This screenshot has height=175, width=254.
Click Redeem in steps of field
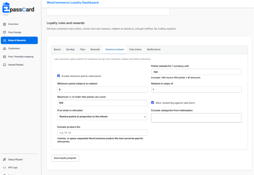[196, 90]
